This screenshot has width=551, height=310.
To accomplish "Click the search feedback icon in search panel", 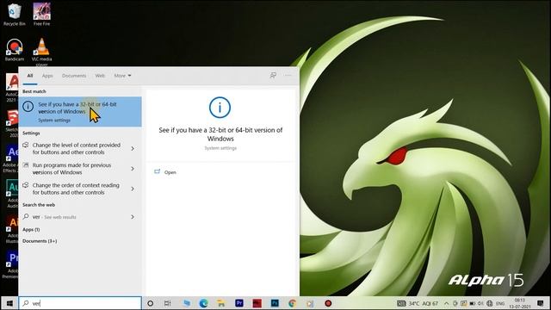I will (273, 75).
